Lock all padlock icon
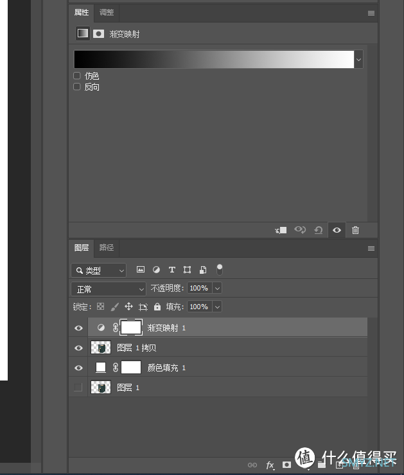The height and width of the screenshot is (475, 404). pyautogui.click(x=157, y=307)
